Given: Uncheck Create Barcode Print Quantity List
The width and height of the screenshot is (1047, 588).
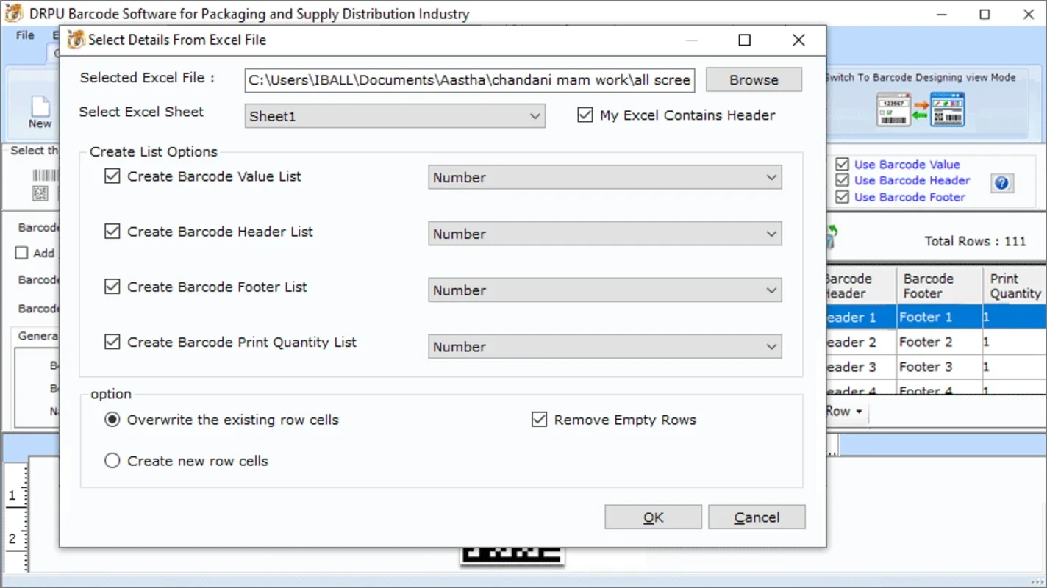Looking at the screenshot, I should [x=112, y=342].
